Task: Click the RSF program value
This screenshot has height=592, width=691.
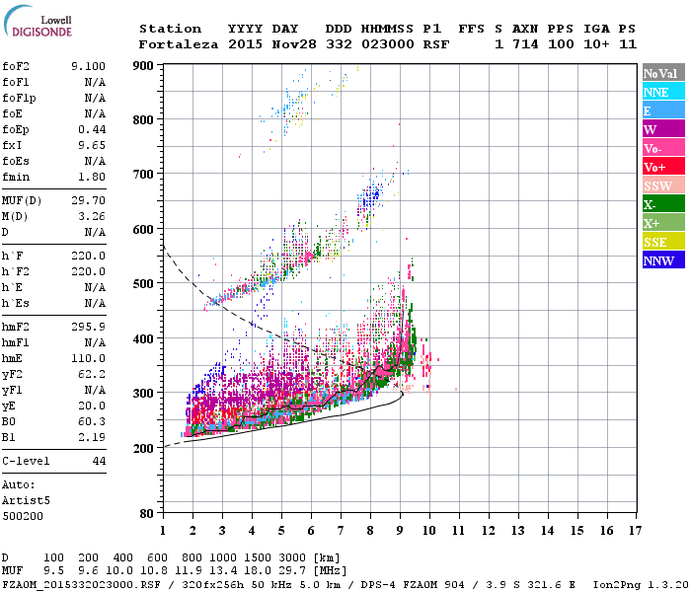Action: 436,44
